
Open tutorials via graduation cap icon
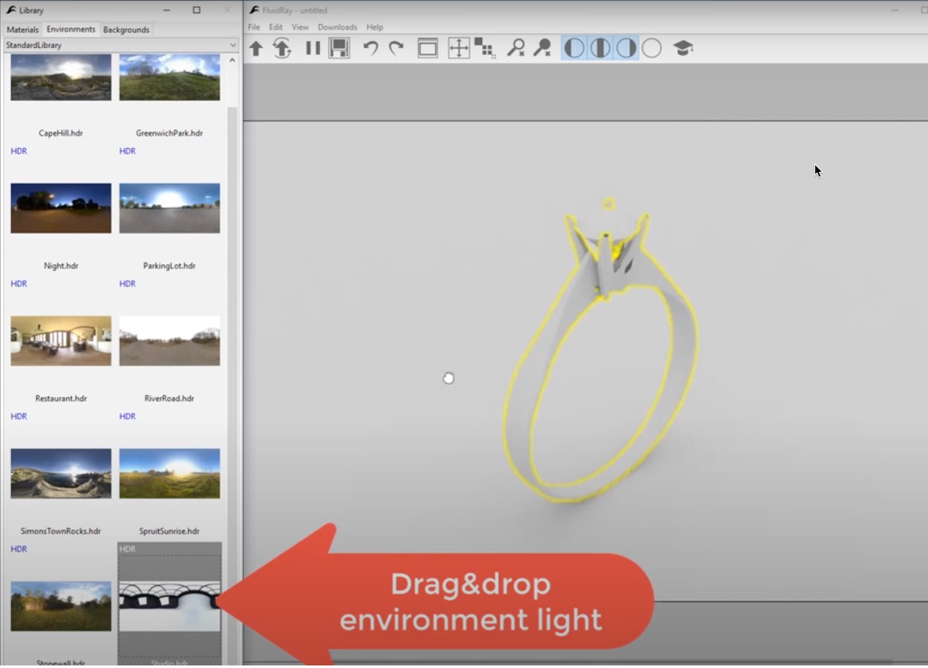683,49
